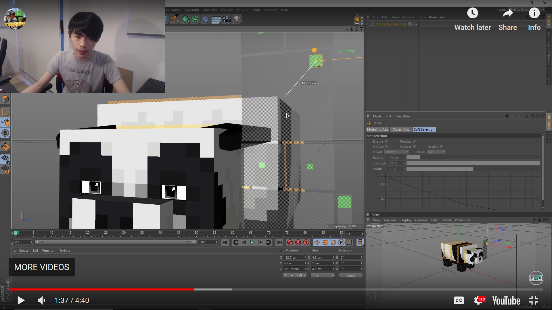Add a Camera object from toolbar
Image resolution: width=552 pixels, height=310 pixels.
click(x=226, y=19)
